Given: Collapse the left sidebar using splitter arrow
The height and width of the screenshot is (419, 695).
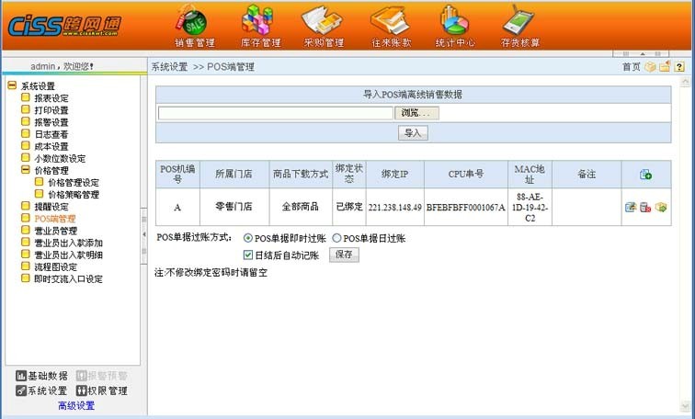Looking at the screenshot, I should pos(143,234).
